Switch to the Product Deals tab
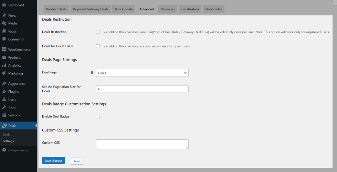 [x=56, y=9]
